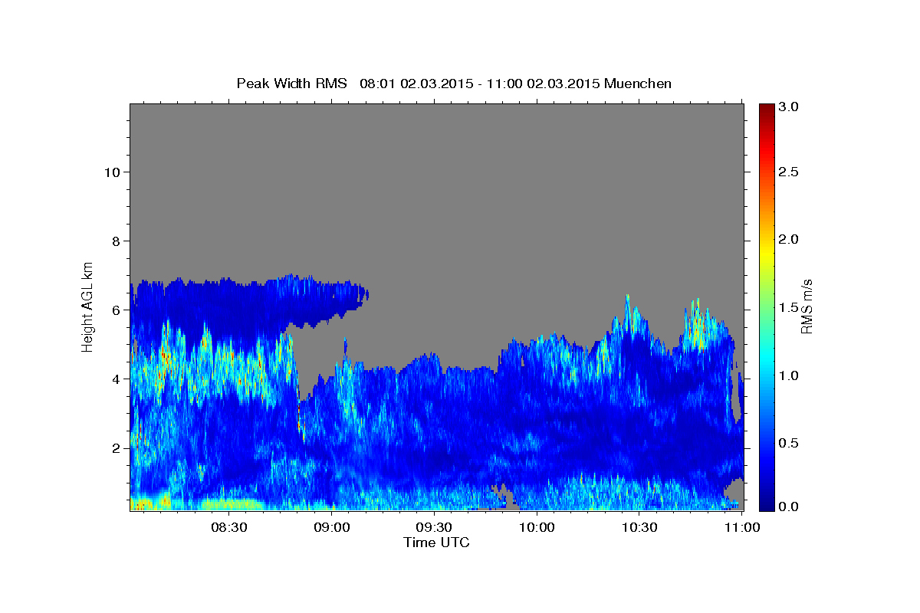Viewport: 920px width, 613px height.
Task: Click the colorbar value 2.0
Action: (x=790, y=239)
